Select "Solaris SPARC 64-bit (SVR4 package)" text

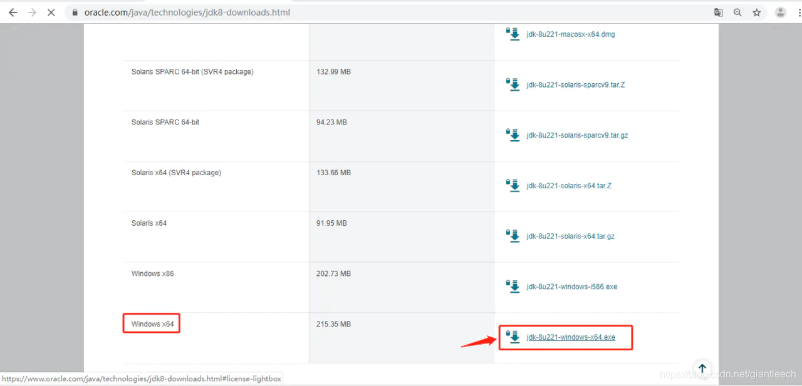tap(192, 72)
